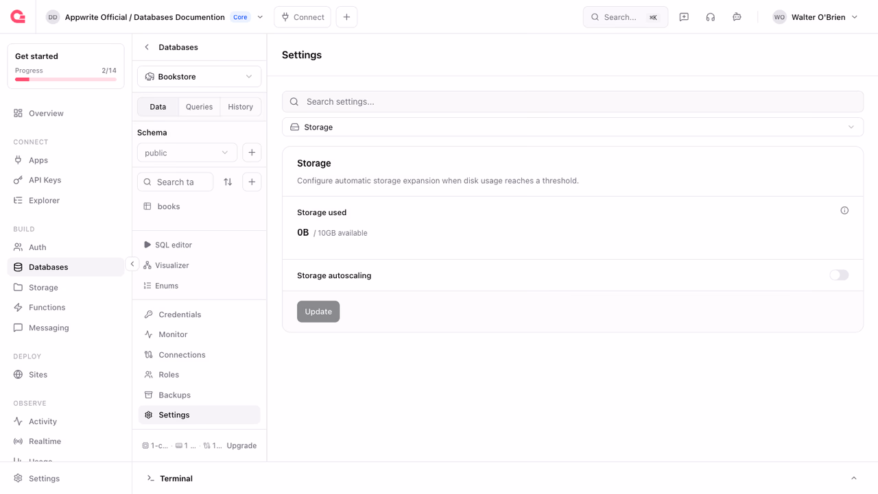This screenshot has height=494, width=878.
Task: Open the public schema dropdown
Action: [x=187, y=153]
